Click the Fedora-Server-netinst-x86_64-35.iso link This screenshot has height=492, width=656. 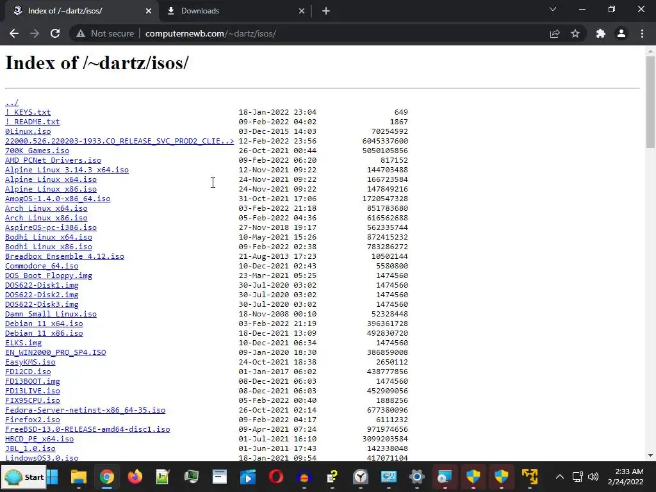tap(85, 411)
